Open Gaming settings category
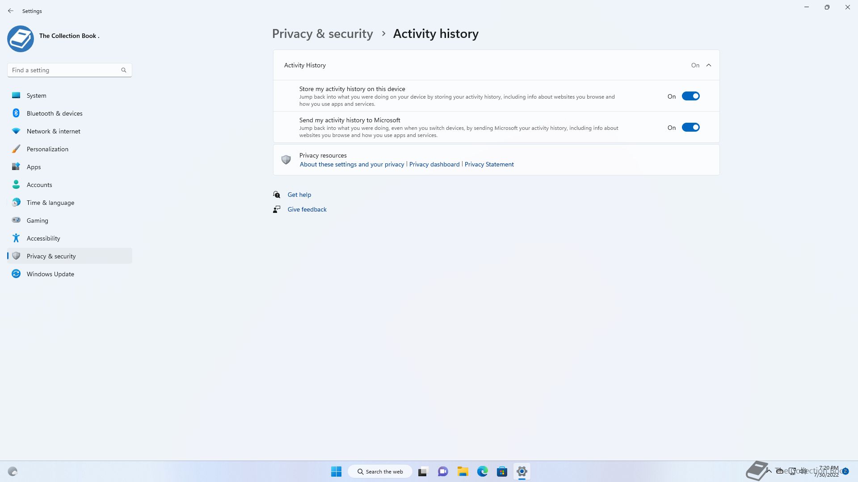The height and width of the screenshot is (482, 858). [70, 220]
